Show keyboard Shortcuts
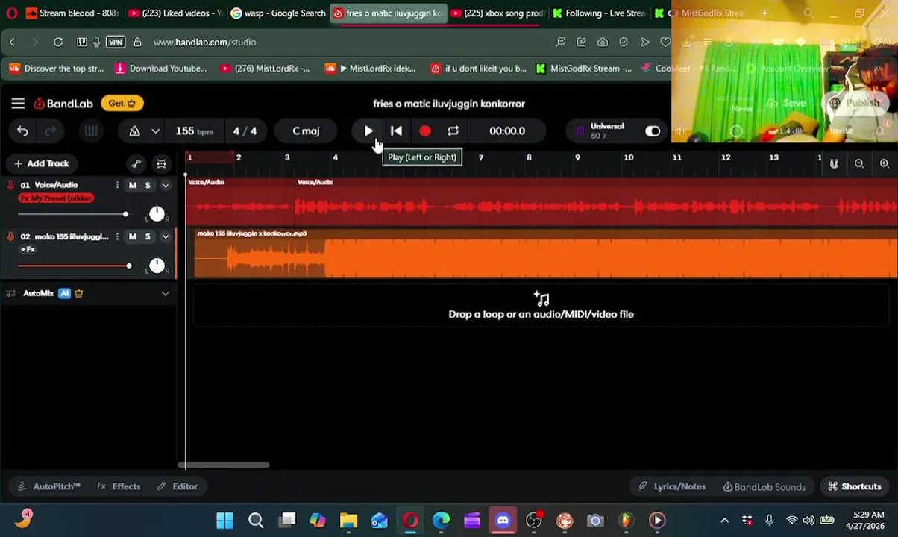The image size is (898, 537). [855, 486]
